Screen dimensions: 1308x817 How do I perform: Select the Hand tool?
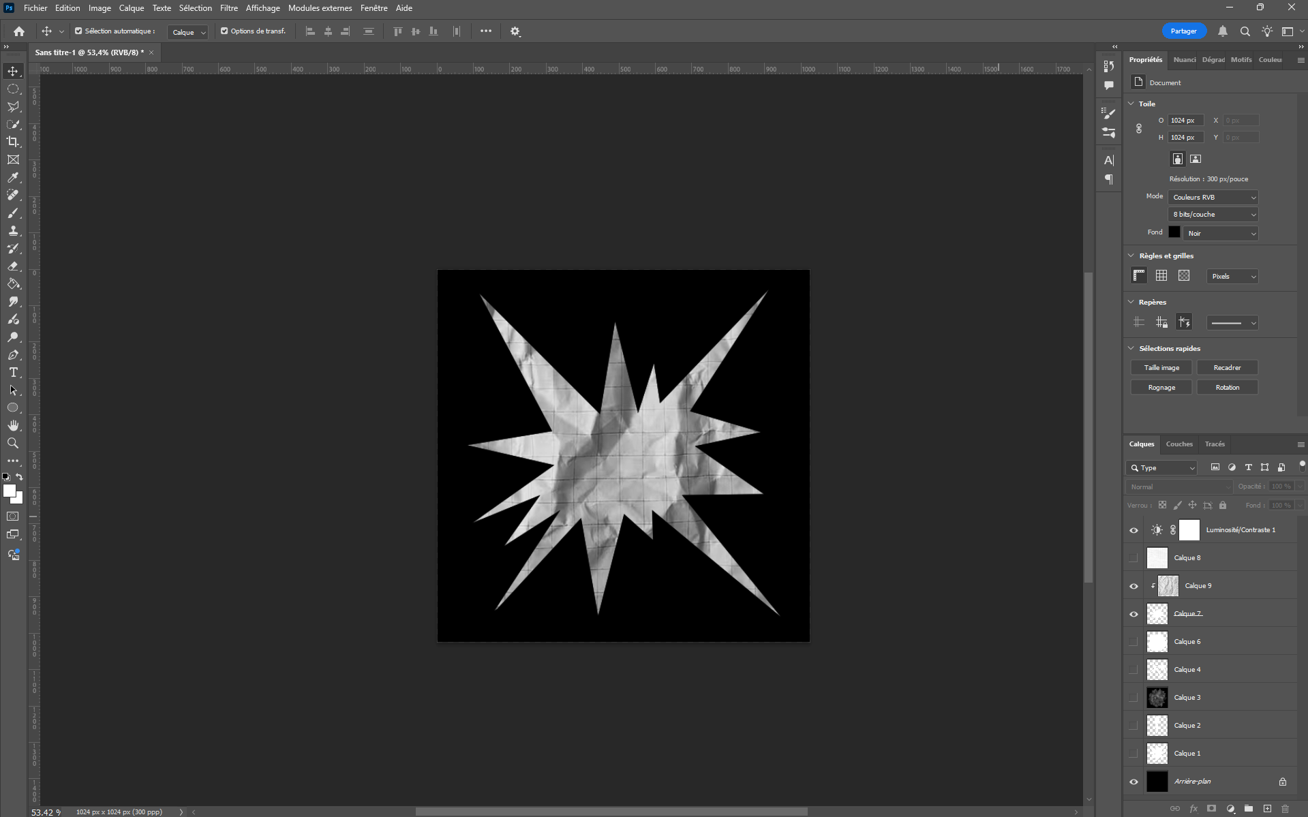coord(13,425)
